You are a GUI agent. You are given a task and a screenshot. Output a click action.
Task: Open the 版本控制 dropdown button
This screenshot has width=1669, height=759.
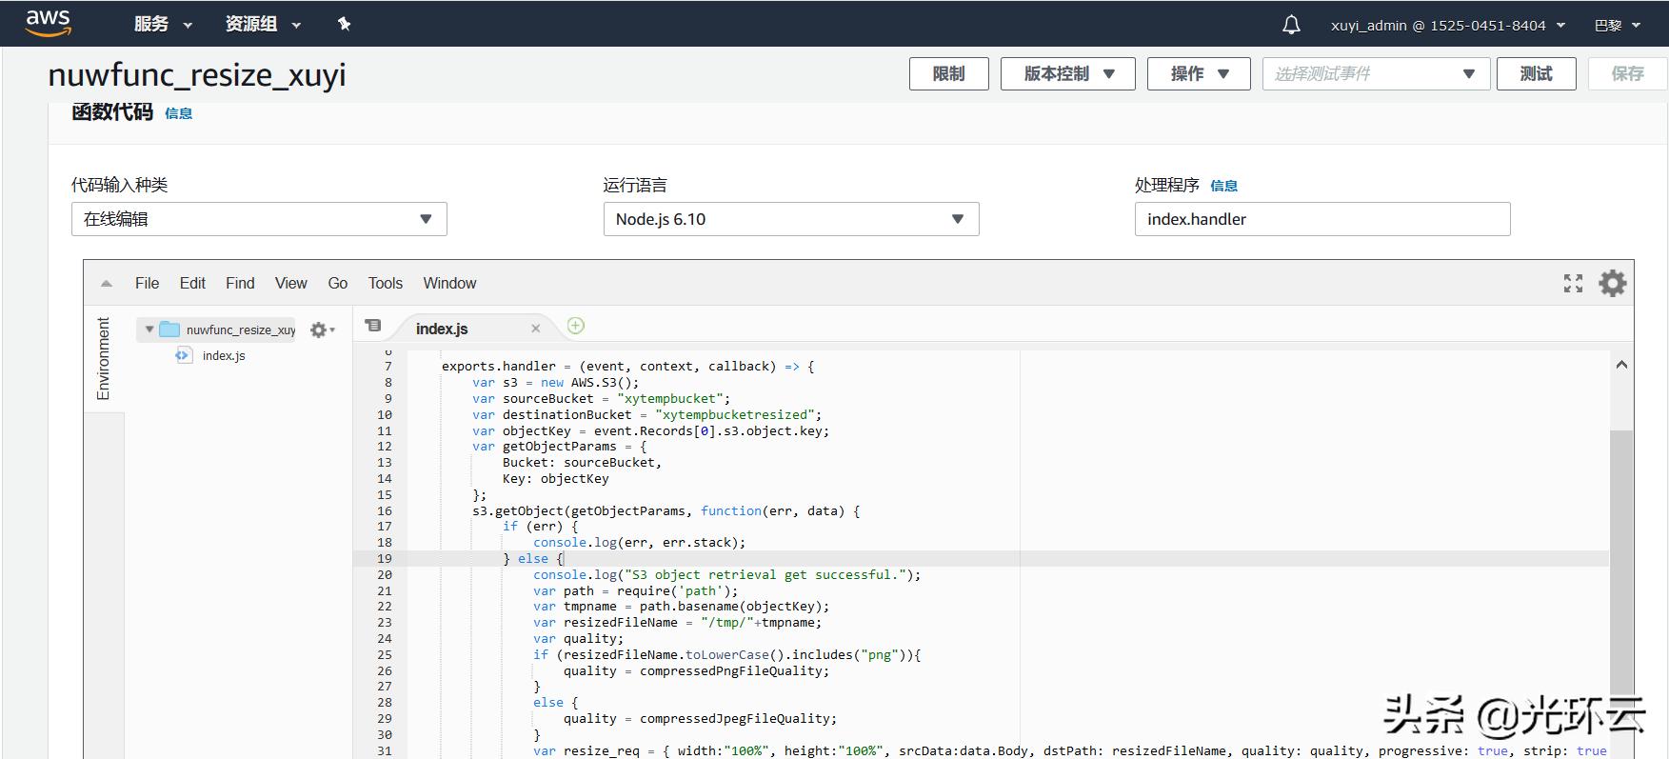tap(1067, 73)
